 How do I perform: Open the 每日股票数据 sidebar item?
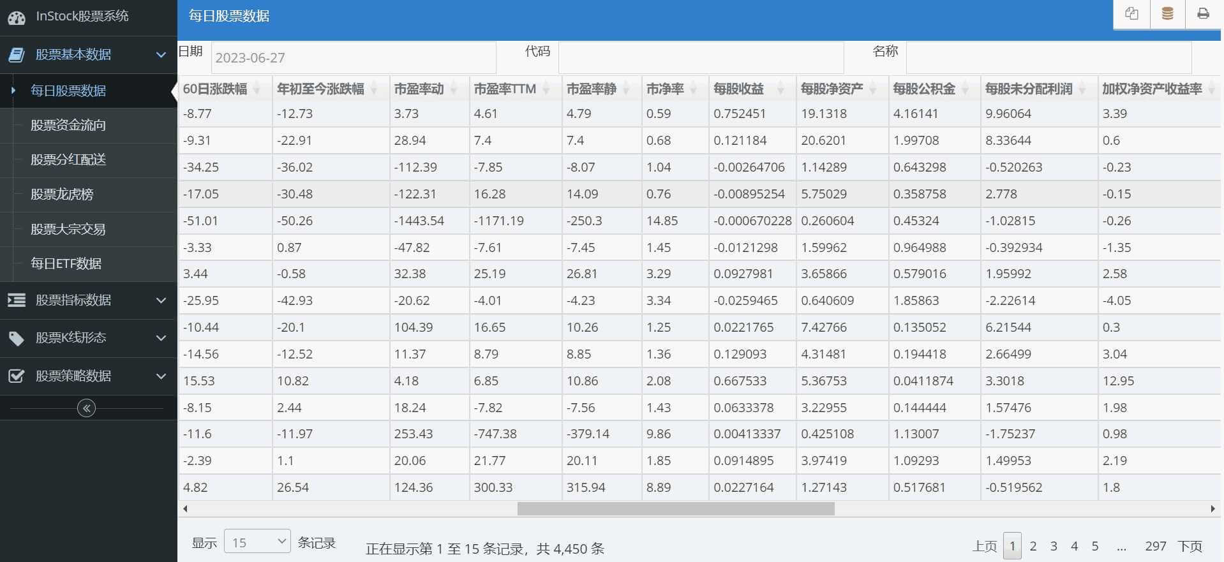(88, 91)
